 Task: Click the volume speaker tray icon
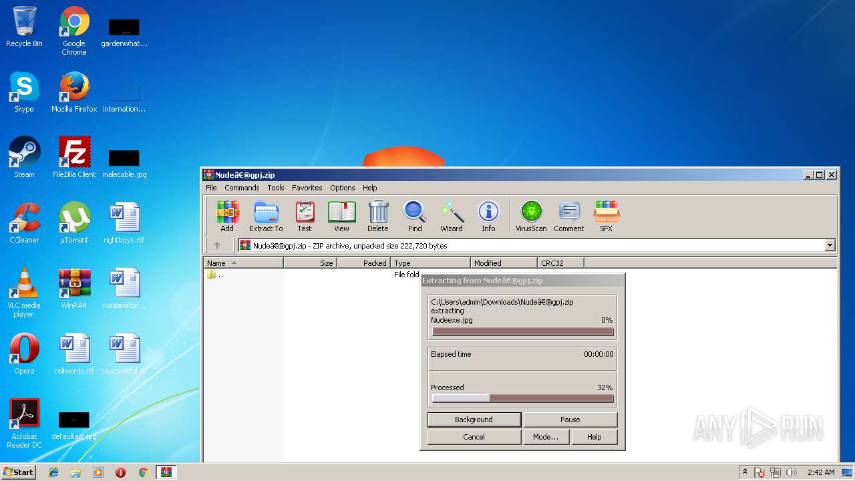(791, 472)
